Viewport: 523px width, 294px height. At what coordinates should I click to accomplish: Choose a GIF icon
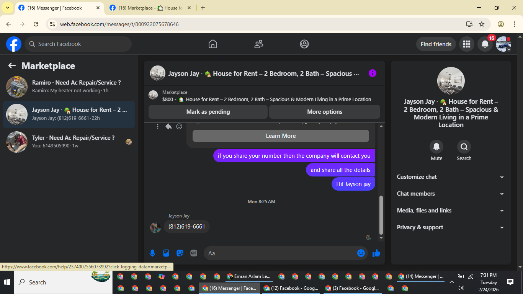pyautogui.click(x=194, y=253)
